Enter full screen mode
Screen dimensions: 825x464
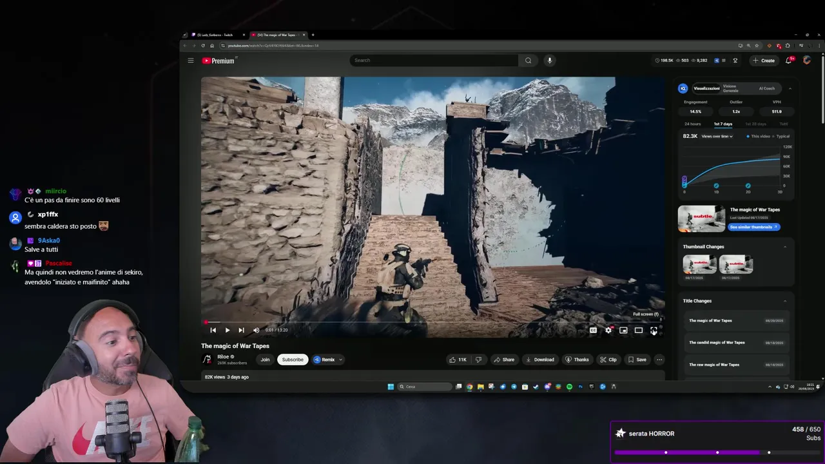pyautogui.click(x=654, y=330)
